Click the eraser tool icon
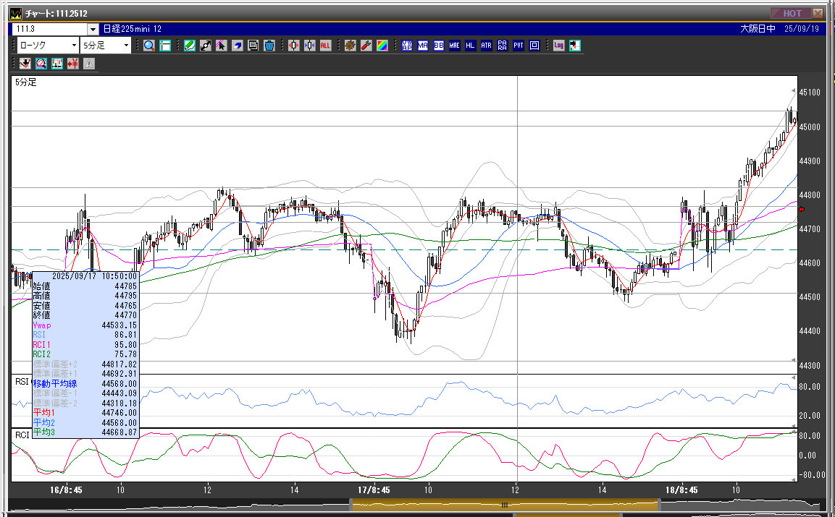Image resolution: width=835 pixels, height=517 pixels. [238, 46]
